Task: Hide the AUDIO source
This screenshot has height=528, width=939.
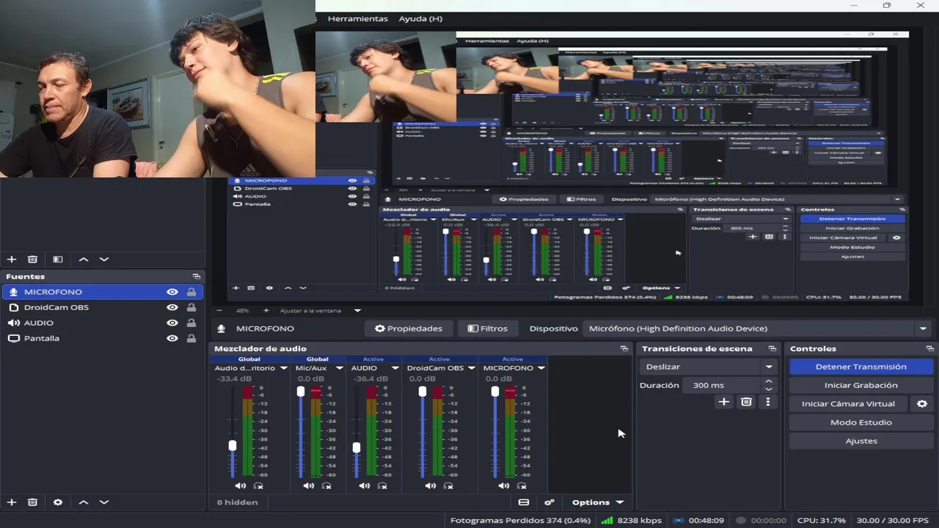Action: click(172, 323)
